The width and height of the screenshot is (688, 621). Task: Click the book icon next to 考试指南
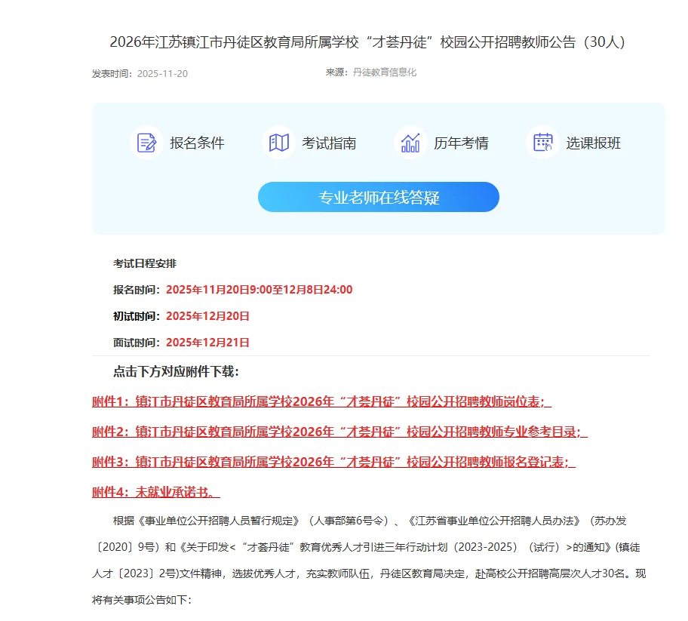(x=278, y=142)
